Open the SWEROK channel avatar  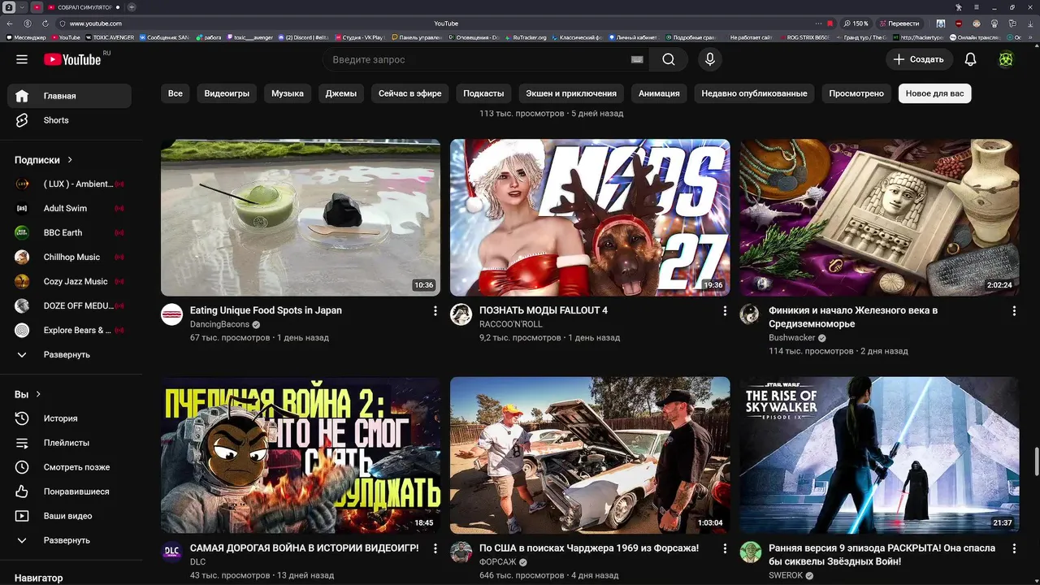pos(750,552)
